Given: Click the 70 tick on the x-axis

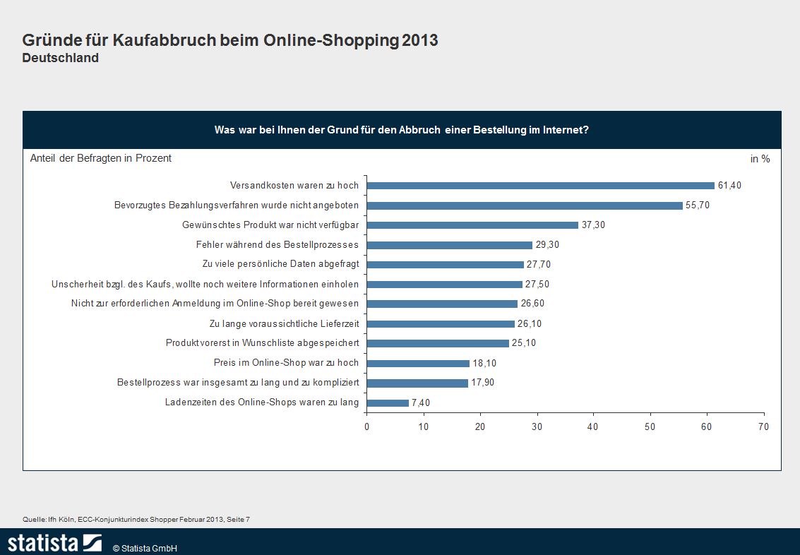Looking at the screenshot, I should click(x=763, y=426).
